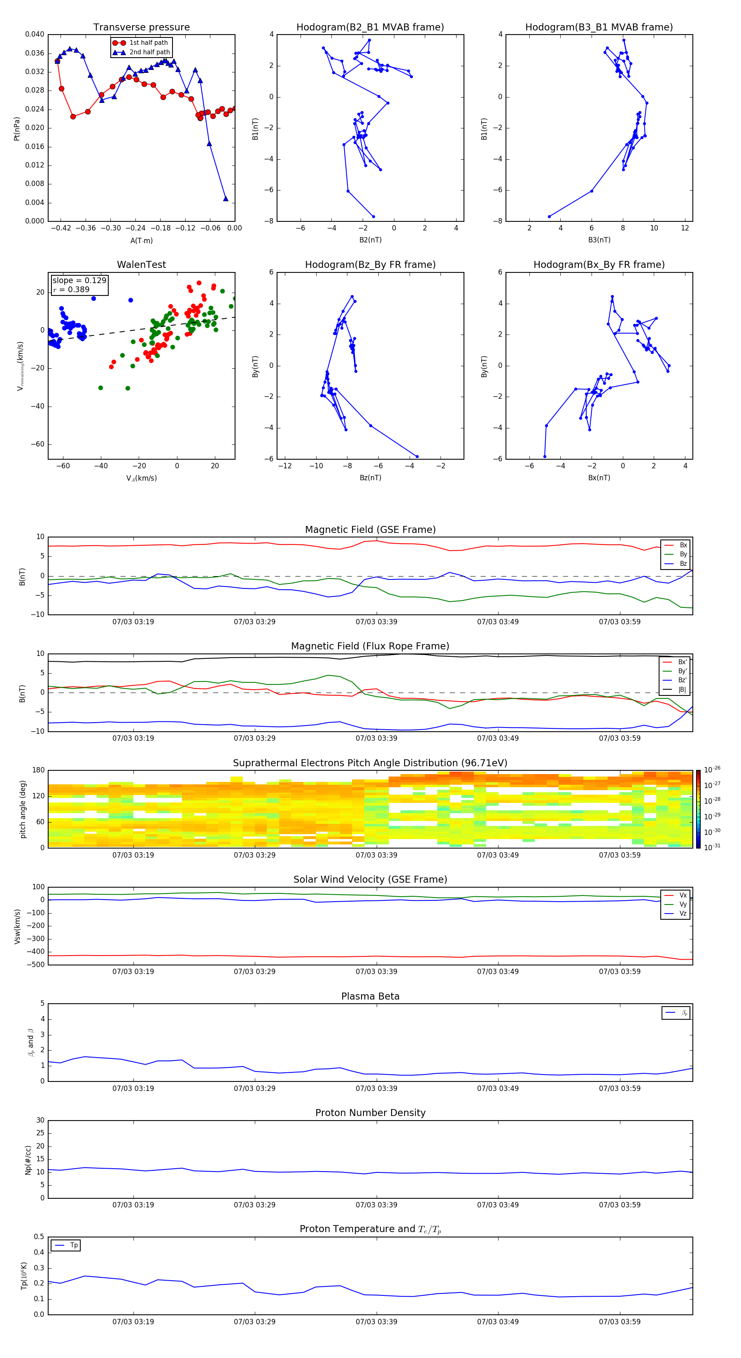Image resolution: width=741 pixels, height=1358 pixels.
Task: Click the beta_p legend in Plasma Beta panel
Action: [676, 1013]
